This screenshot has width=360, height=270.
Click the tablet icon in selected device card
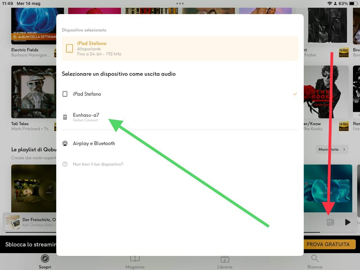pos(69,48)
